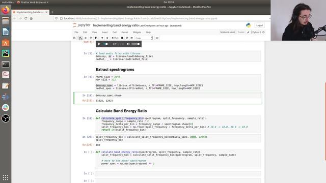Click the debussy_spec.shape input cell
The height and width of the screenshot is (183, 326).
(x=178, y=96)
